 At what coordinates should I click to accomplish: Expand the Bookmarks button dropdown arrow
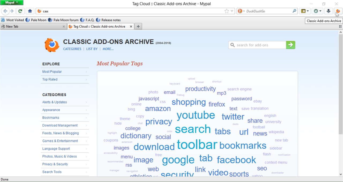pyautogui.click(x=308, y=11)
